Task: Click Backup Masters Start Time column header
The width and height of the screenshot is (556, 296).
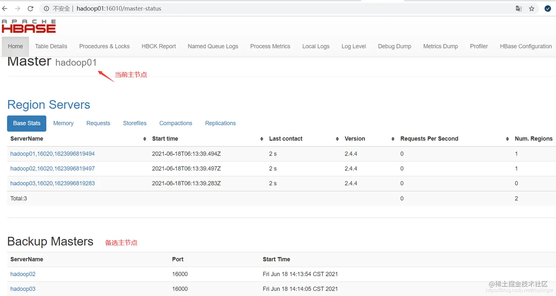Action: (x=277, y=259)
